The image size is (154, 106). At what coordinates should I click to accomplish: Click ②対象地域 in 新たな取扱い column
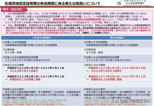click(x=90, y=50)
